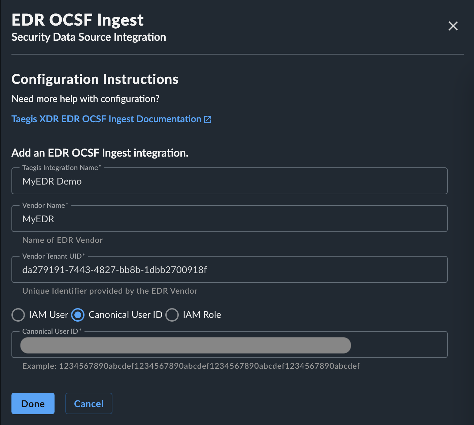Click the Name of EDR Vendor helper text

pos(63,240)
